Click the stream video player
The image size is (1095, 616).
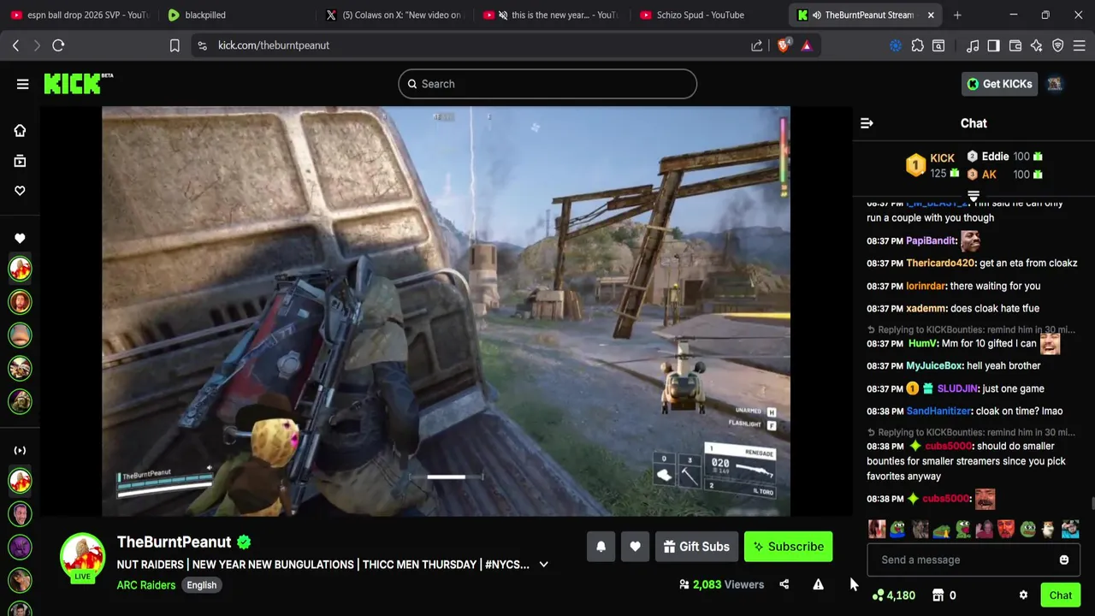click(446, 311)
